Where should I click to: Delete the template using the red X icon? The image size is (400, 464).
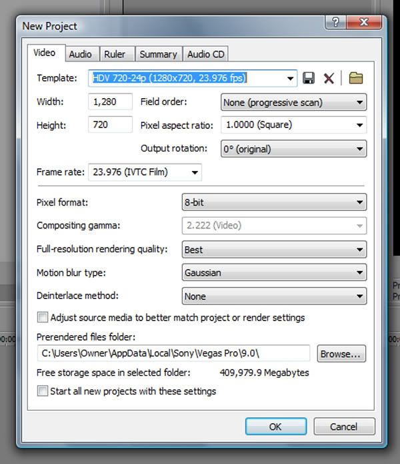pos(329,79)
